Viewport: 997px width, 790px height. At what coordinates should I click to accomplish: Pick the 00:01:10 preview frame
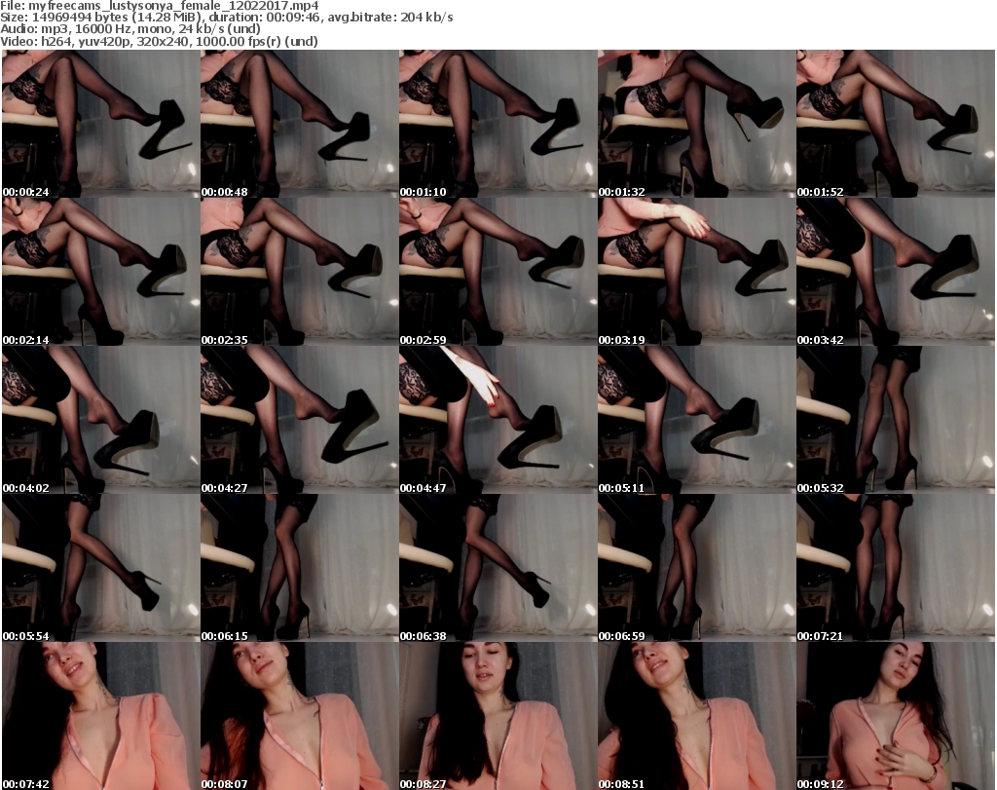(x=498, y=124)
